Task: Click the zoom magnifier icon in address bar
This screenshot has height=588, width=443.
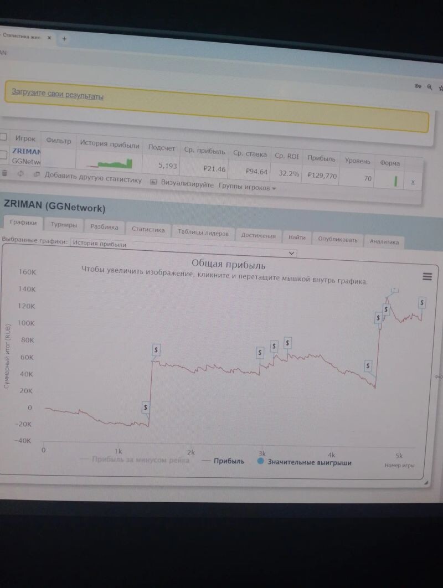Action: 429,87
